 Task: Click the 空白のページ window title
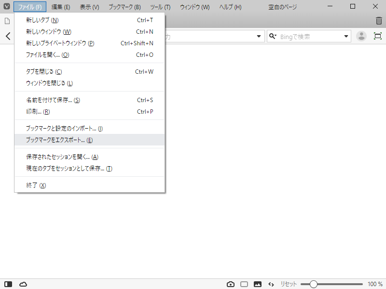283,7
